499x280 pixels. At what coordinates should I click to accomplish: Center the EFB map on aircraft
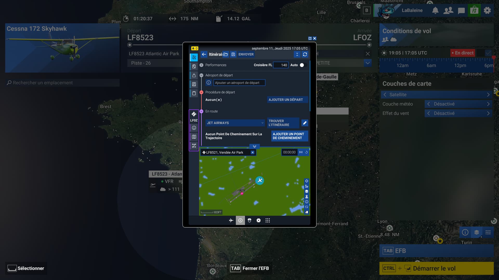pos(307,181)
